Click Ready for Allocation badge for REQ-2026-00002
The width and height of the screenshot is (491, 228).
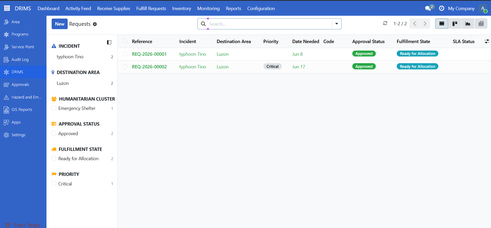[417, 66]
